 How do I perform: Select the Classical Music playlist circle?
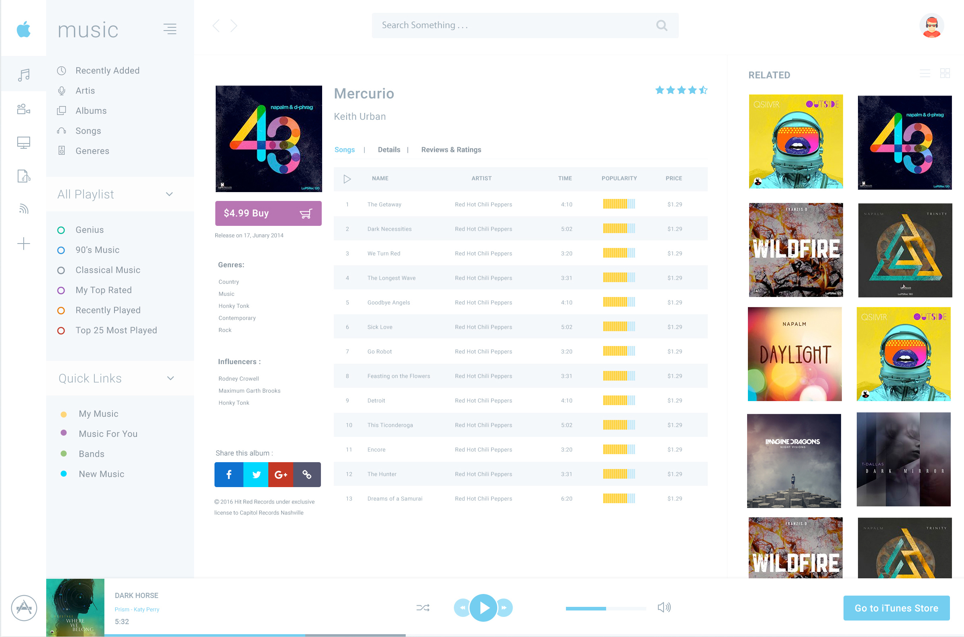[x=61, y=270]
